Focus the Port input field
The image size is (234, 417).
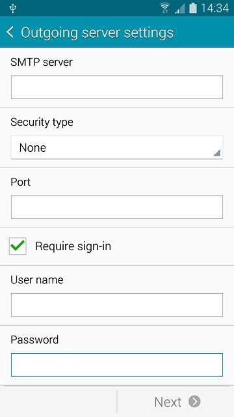[x=117, y=207]
